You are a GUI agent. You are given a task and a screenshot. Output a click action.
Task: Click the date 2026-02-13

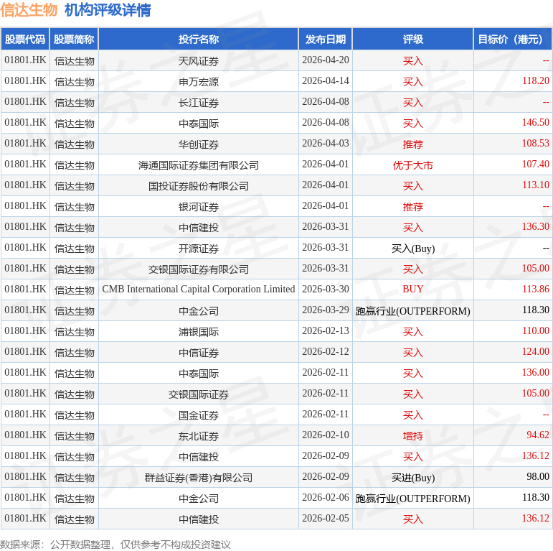(x=326, y=331)
